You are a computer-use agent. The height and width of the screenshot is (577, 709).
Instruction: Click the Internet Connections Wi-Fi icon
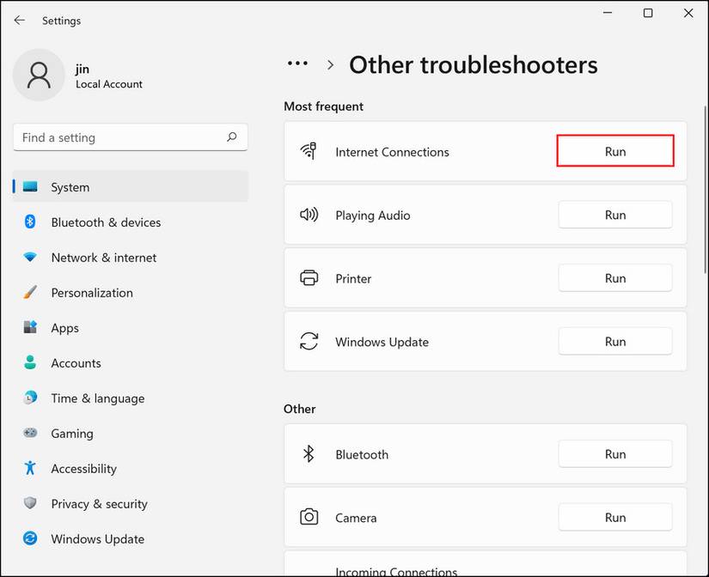pyautogui.click(x=309, y=151)
